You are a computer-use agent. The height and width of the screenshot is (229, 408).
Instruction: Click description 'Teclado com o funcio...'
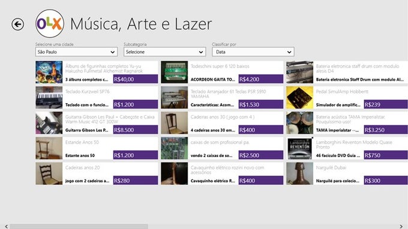87,105
